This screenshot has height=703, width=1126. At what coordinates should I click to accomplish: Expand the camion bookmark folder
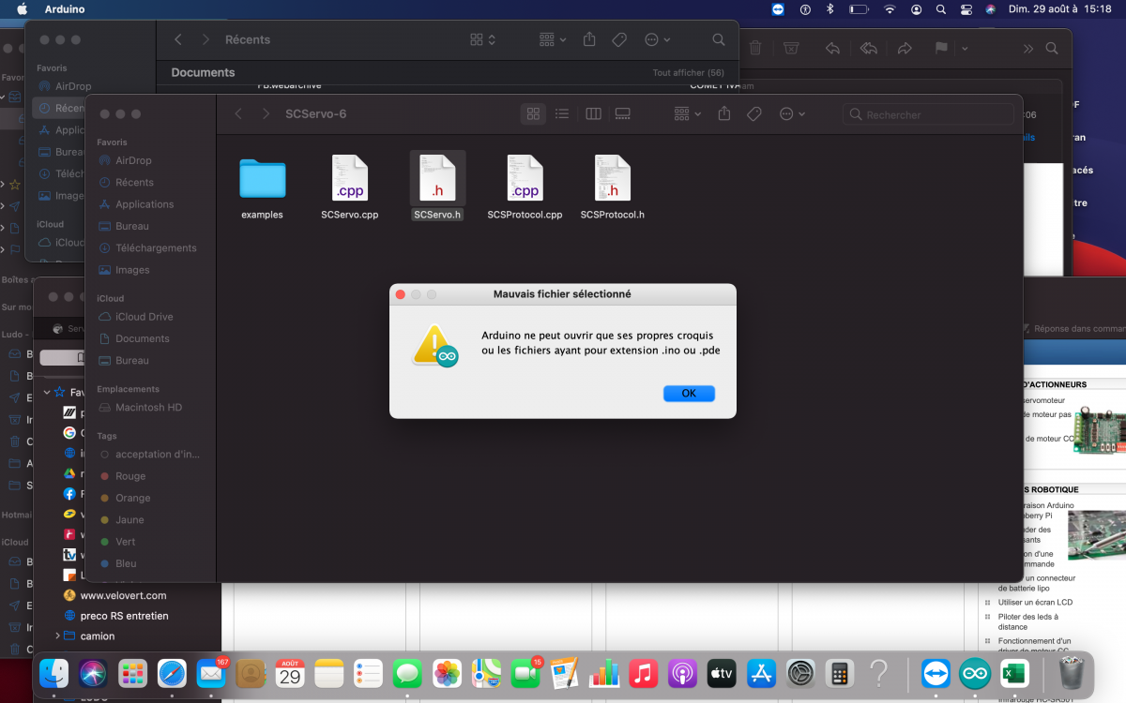coord(57,636)
